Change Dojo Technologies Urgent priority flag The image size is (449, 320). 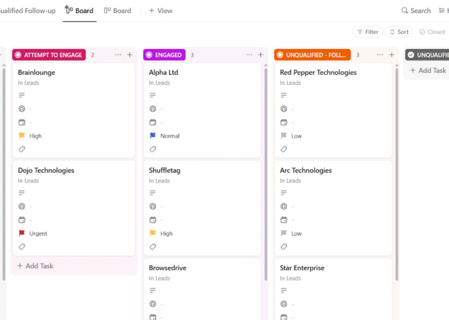(x=22, y=234)
